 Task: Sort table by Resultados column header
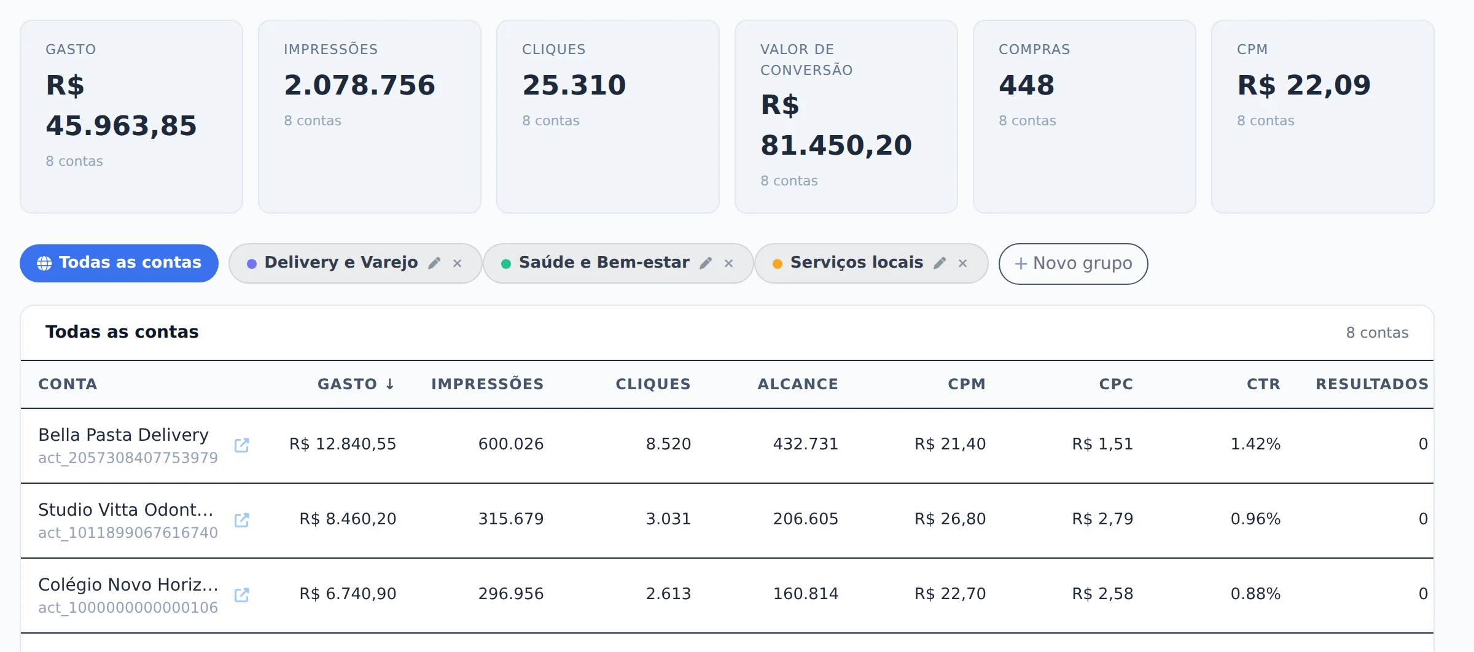(1372, 384)
